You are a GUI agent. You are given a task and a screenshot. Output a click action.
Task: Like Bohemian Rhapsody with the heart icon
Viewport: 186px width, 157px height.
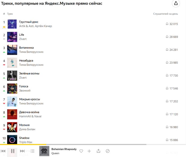[x=81, y=151]
